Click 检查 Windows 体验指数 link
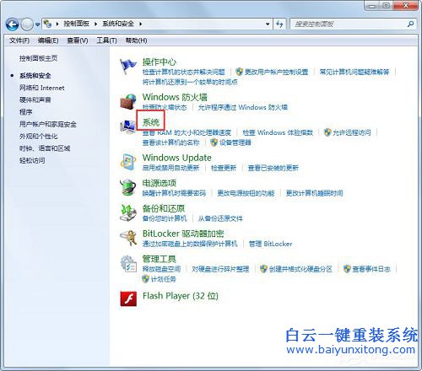This screenshot has height=371, width=422. point(278,132)
